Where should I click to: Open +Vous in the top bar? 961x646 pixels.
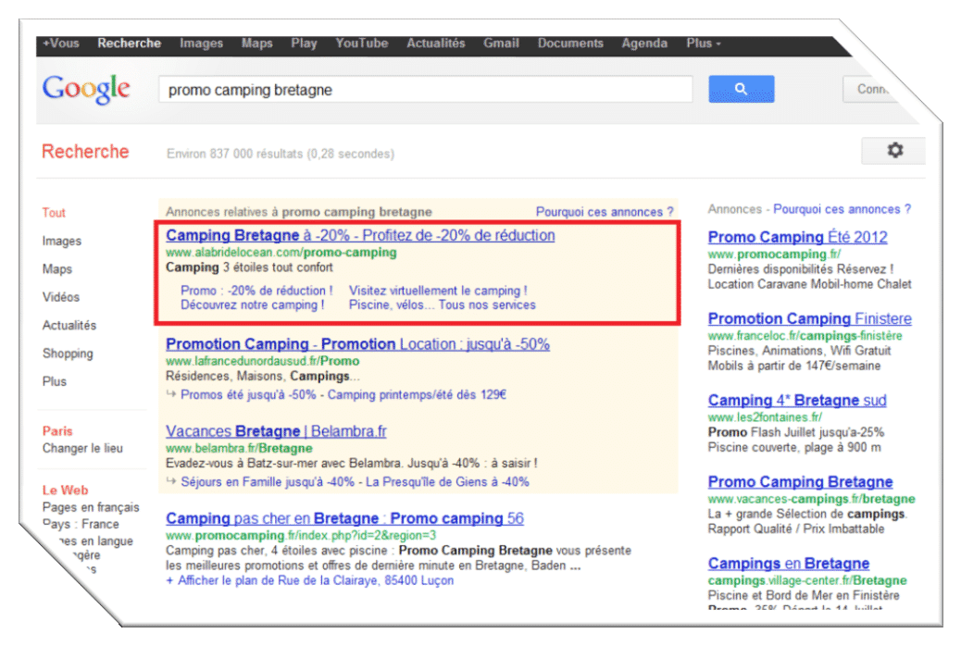click(61, 43)
